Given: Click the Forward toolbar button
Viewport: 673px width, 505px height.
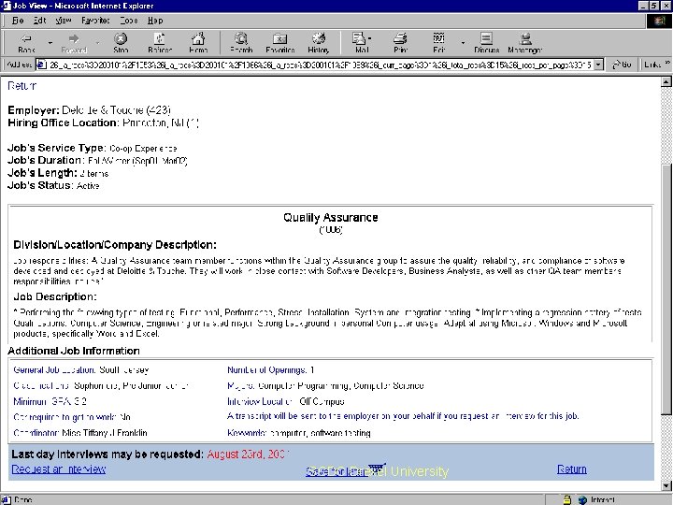Looking at the screenshot, I should coord(74,43).
